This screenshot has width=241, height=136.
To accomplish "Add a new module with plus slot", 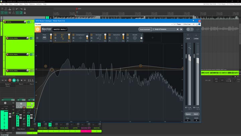I will [153, 38].
